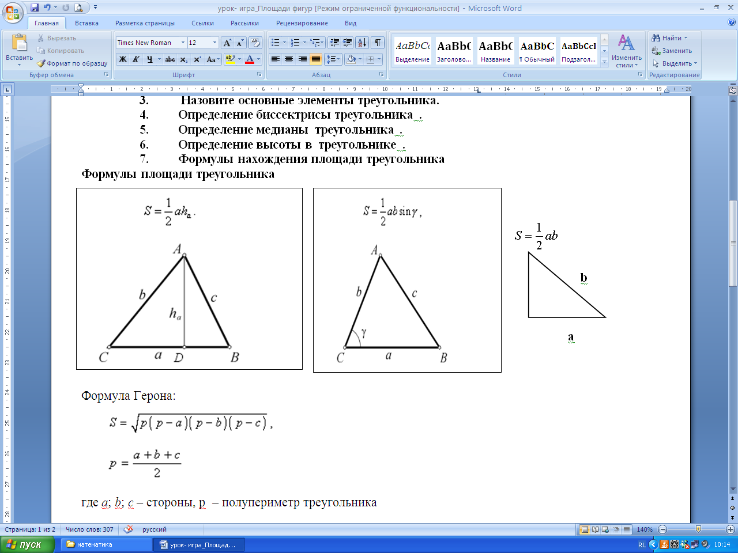Expand numbered list options dropdown

coord(304,43)
